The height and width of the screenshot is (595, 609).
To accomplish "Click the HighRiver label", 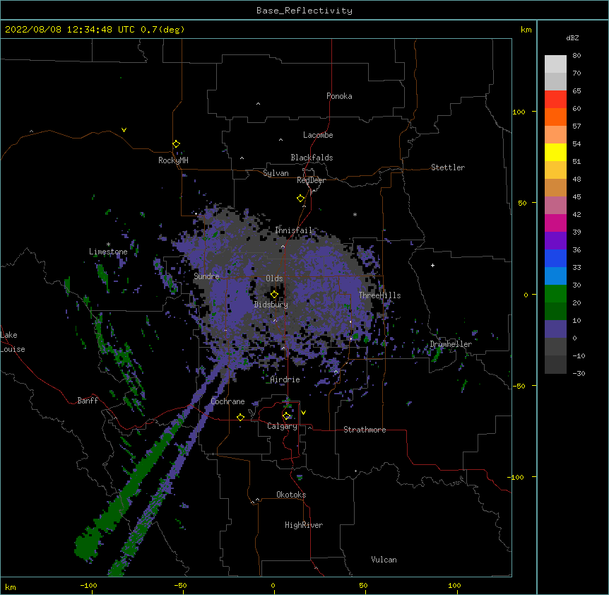I will [304, 525].
